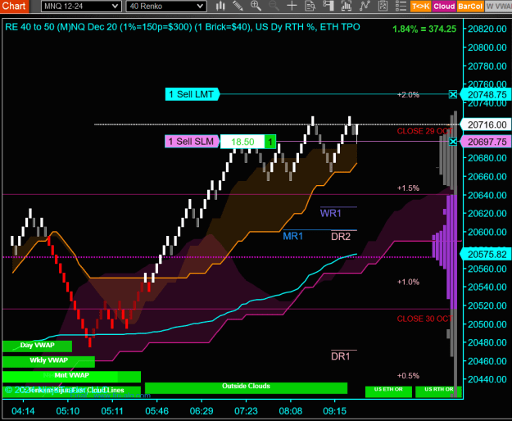Click the DR1 pivot label
Viewport: 512px width, 421px height.
(x=340, y=356)
